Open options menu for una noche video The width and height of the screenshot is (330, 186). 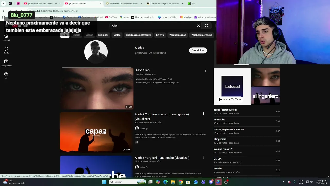[x=203, y=157]
